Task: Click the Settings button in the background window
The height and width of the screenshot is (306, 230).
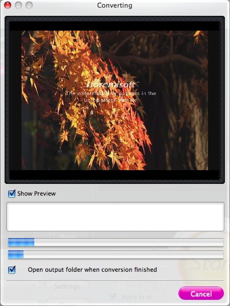Action: tap(67, 286)
